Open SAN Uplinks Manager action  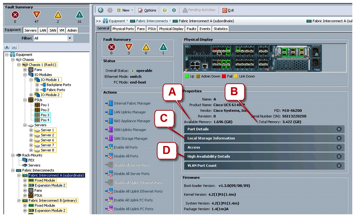[x=126, y=130]
